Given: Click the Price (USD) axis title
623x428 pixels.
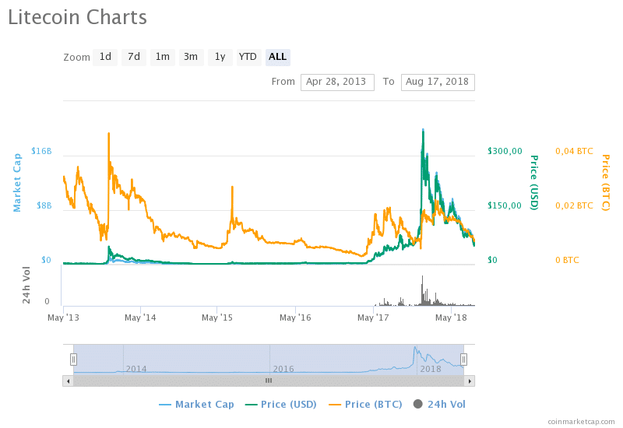Looking at the screenshot, I should (x=534, y=183).
